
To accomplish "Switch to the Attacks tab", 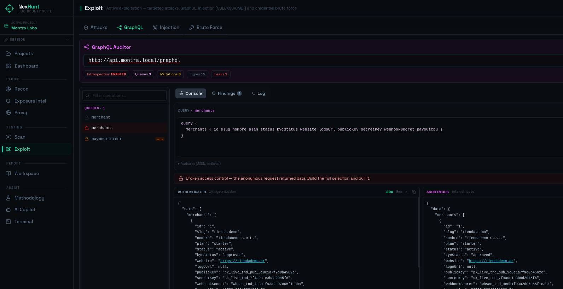I will [95, 27].
